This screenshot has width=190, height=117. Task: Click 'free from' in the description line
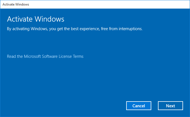109,29
